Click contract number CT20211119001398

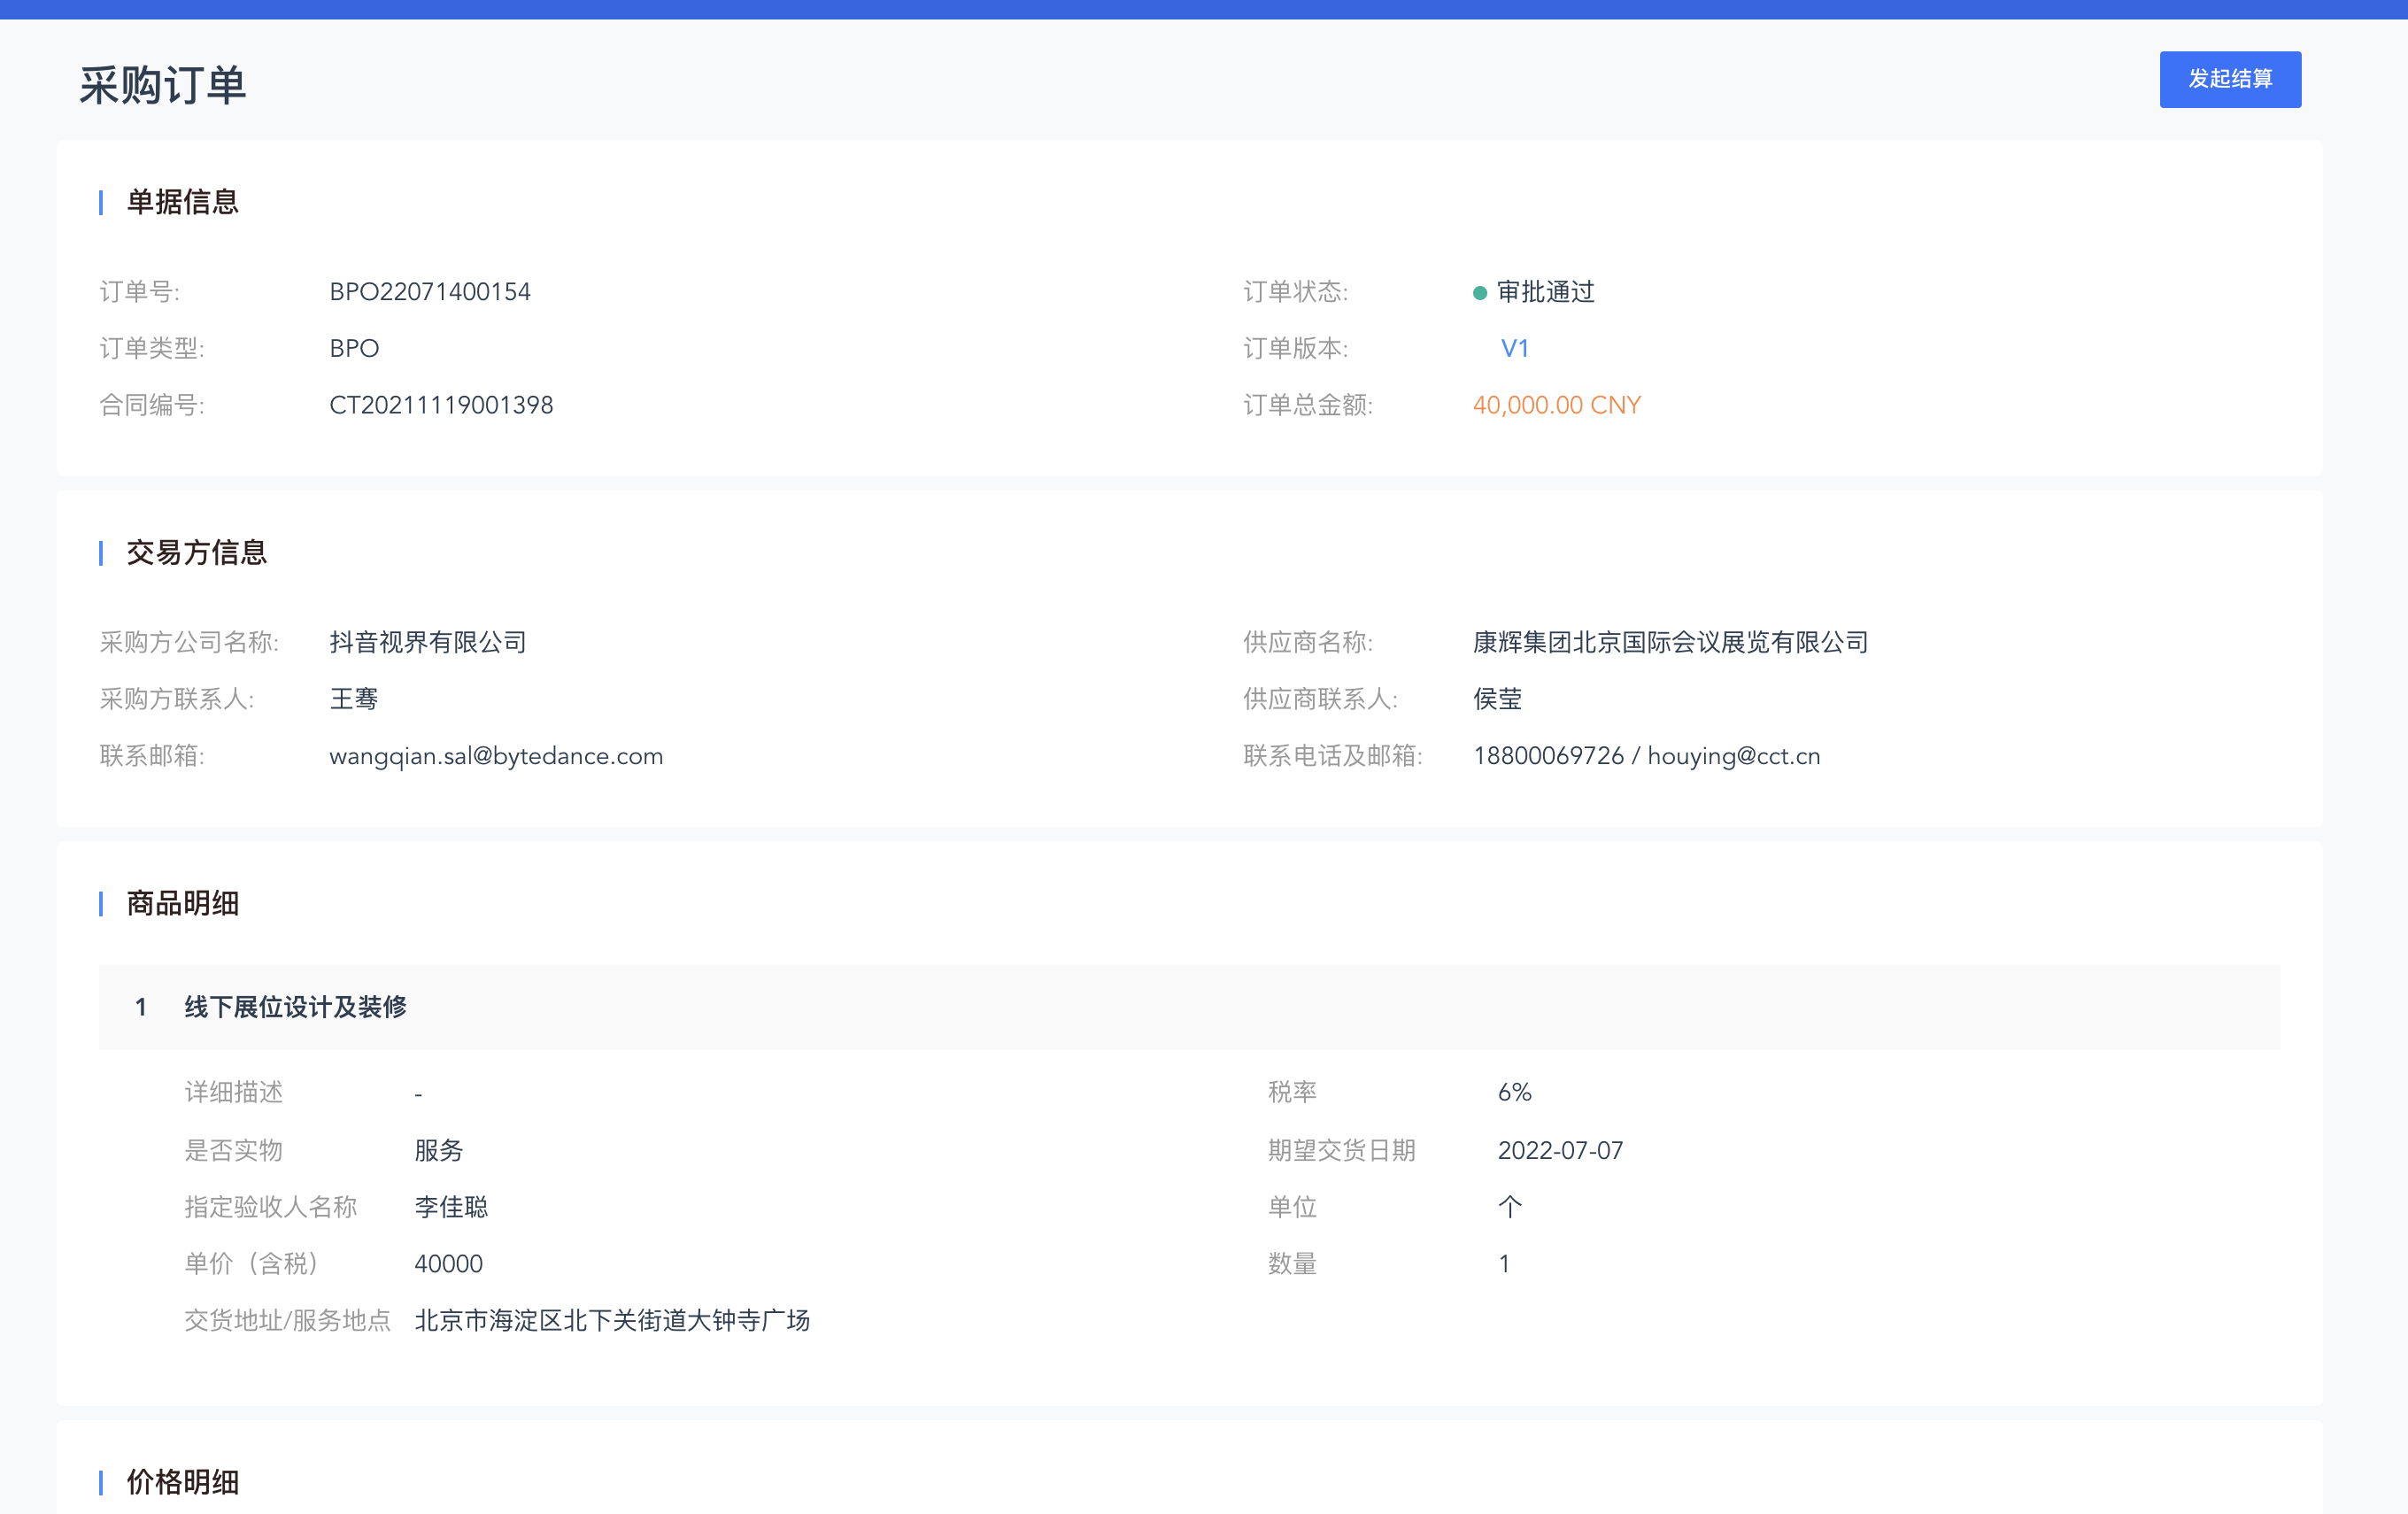[x=441, y=405]
